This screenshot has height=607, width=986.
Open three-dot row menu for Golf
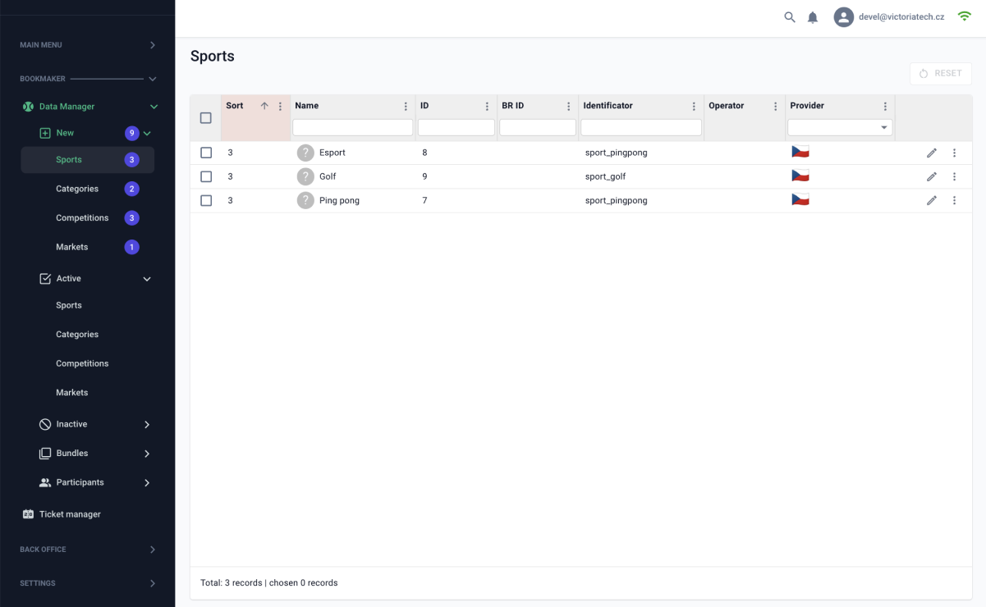954,177
